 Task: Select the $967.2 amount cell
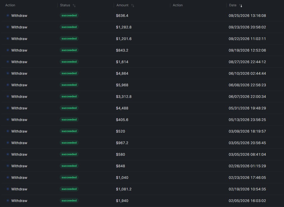click(x=122, y=143)
